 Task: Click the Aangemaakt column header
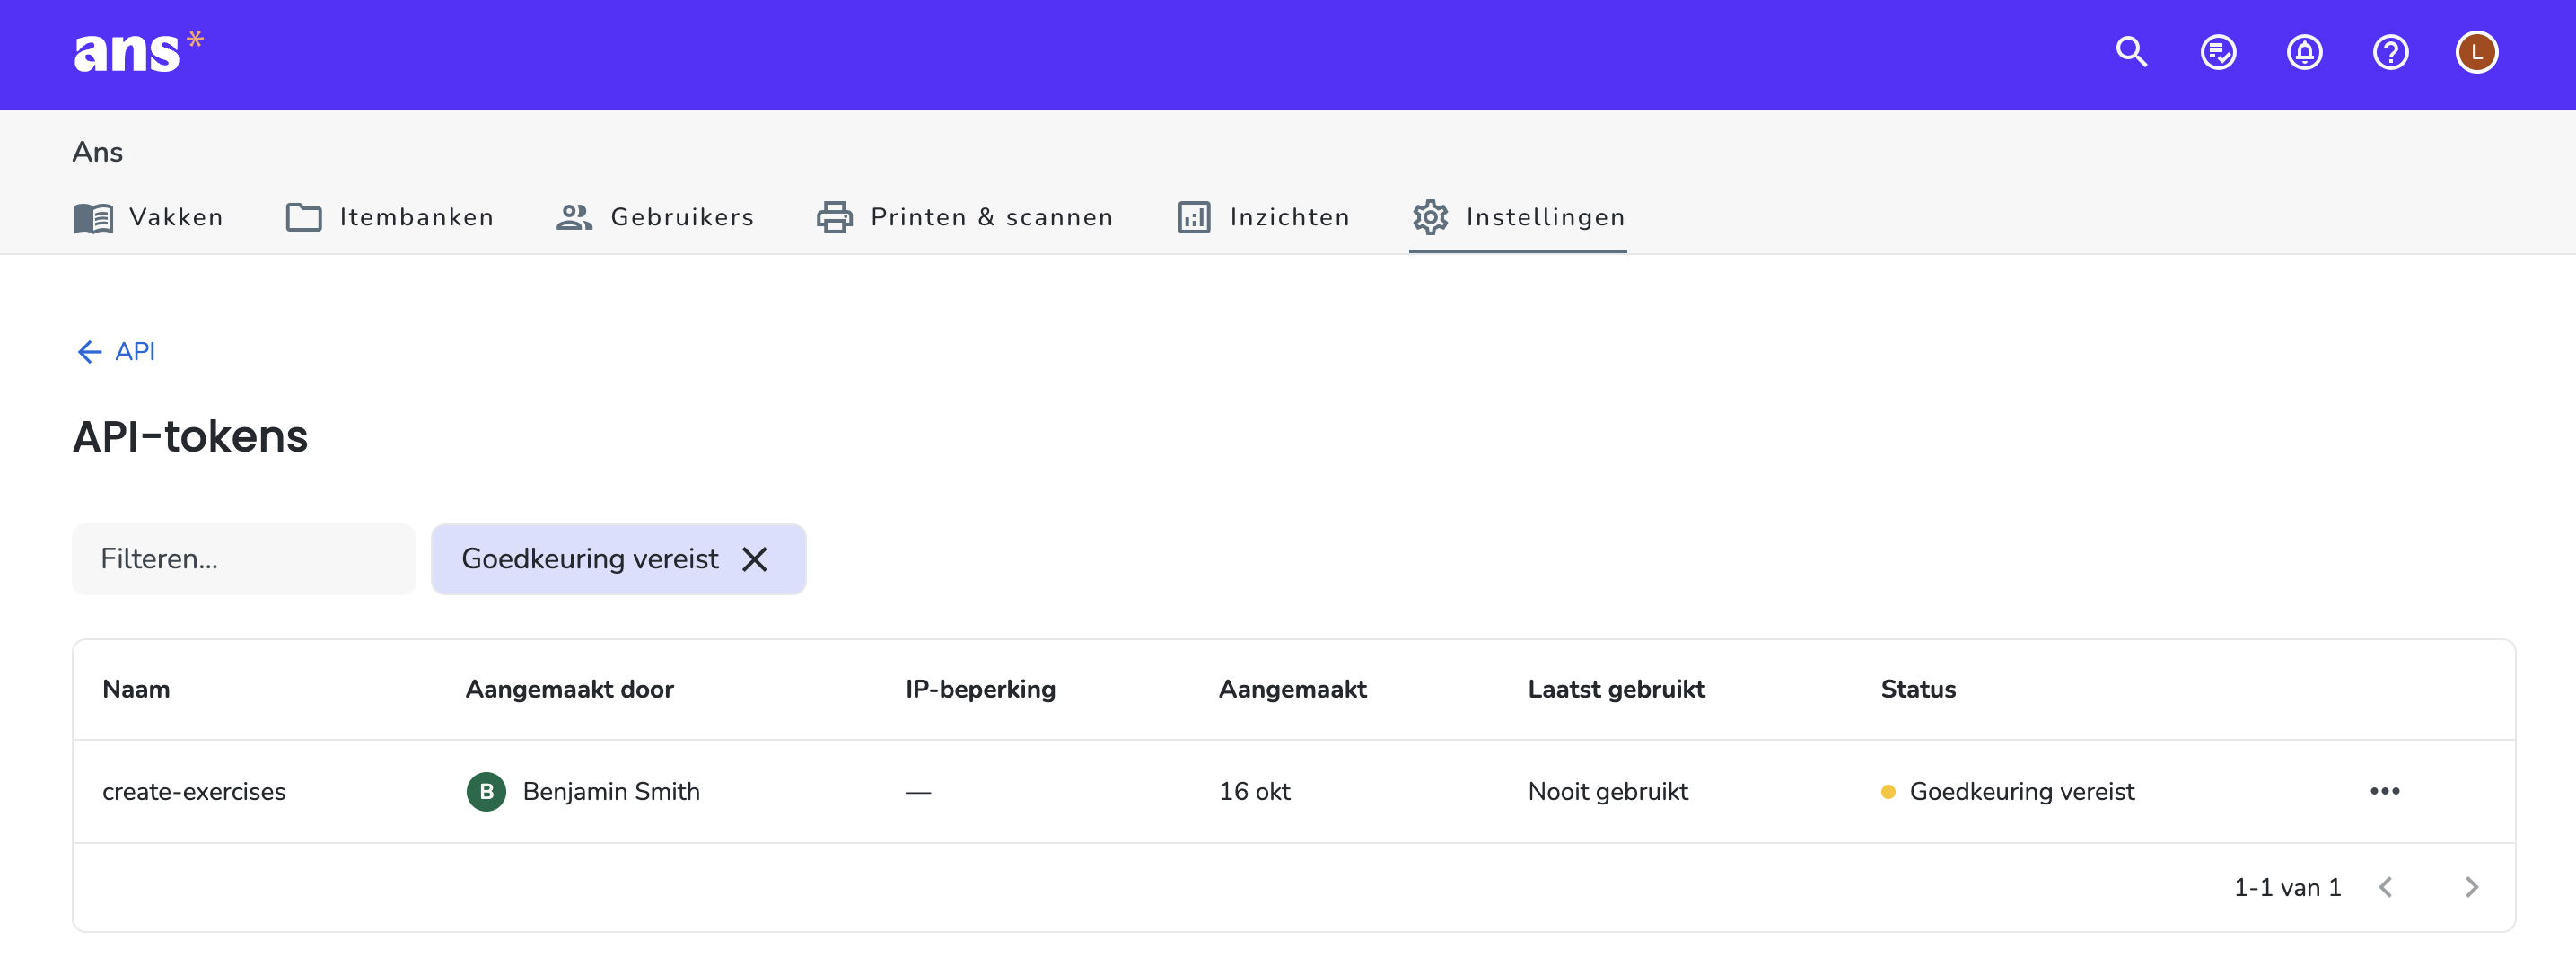point(1292,689)
